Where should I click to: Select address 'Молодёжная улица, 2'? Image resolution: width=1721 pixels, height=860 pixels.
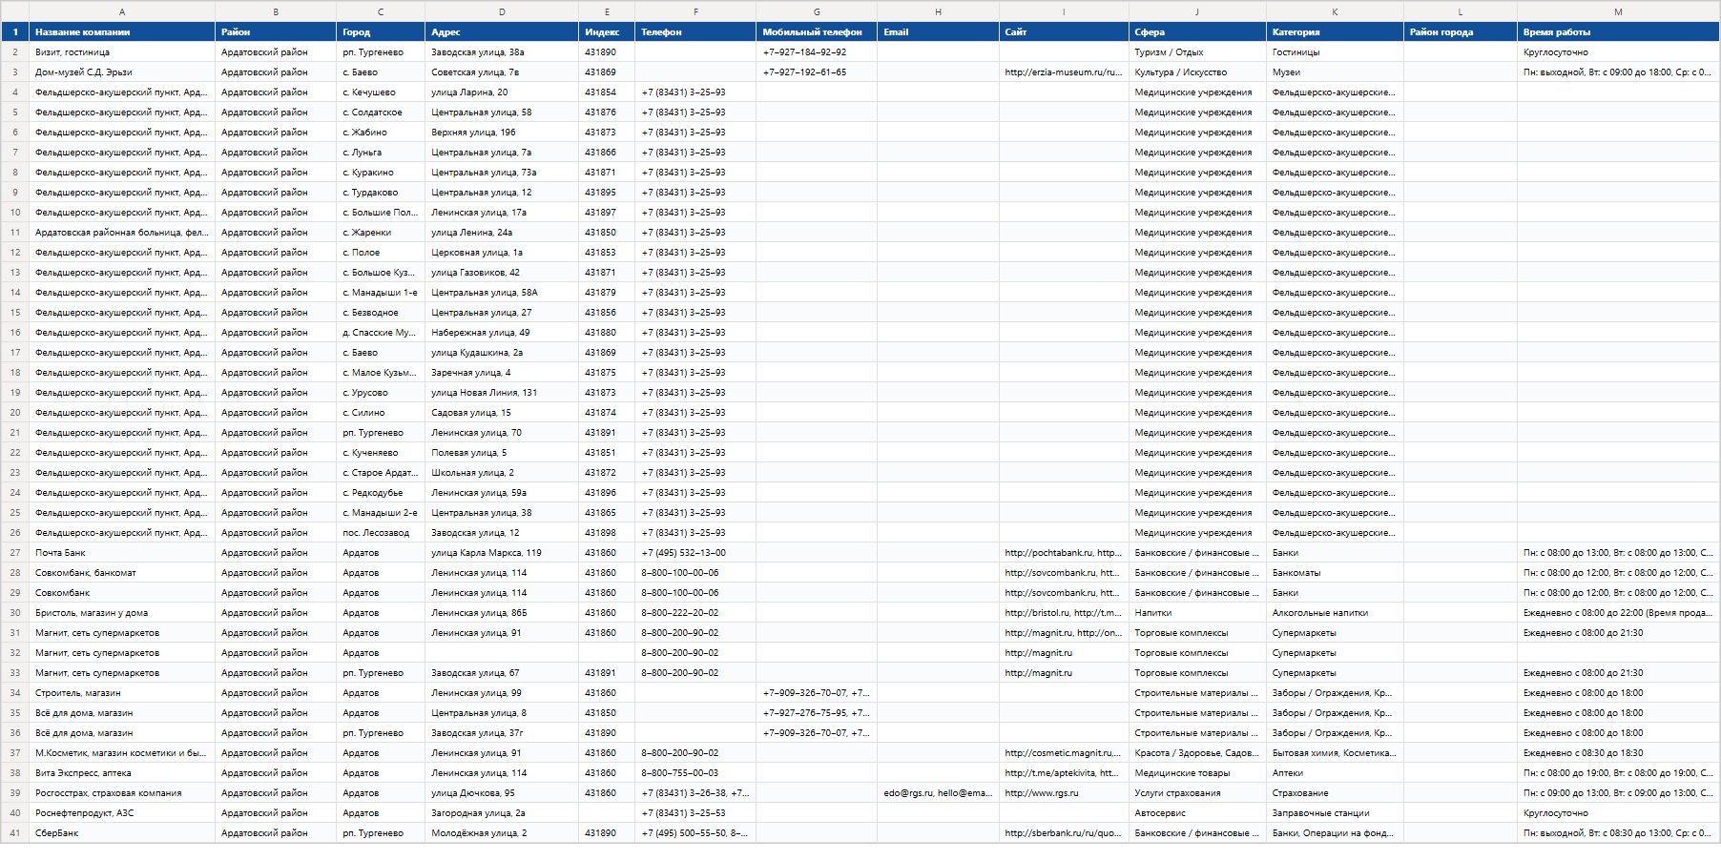[502, 833]
